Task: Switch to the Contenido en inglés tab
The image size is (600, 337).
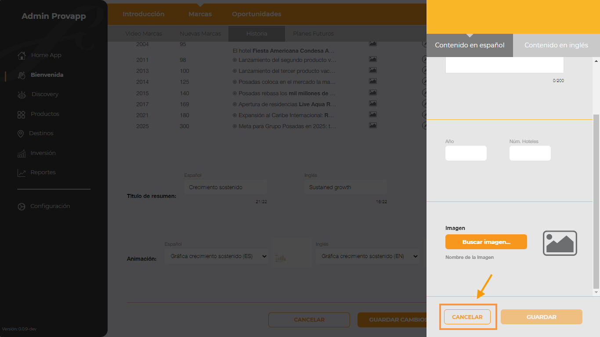Action: [x=556, y=45]
